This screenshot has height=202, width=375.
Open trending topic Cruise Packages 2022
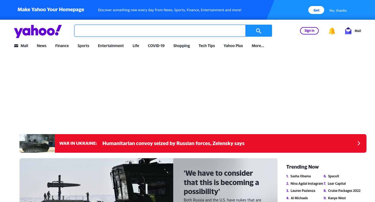pos(344,191)
